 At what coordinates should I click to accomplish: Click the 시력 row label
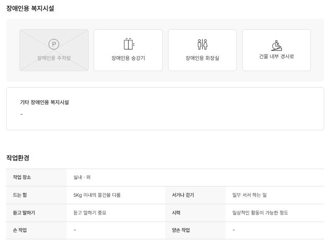pos(176,213)
